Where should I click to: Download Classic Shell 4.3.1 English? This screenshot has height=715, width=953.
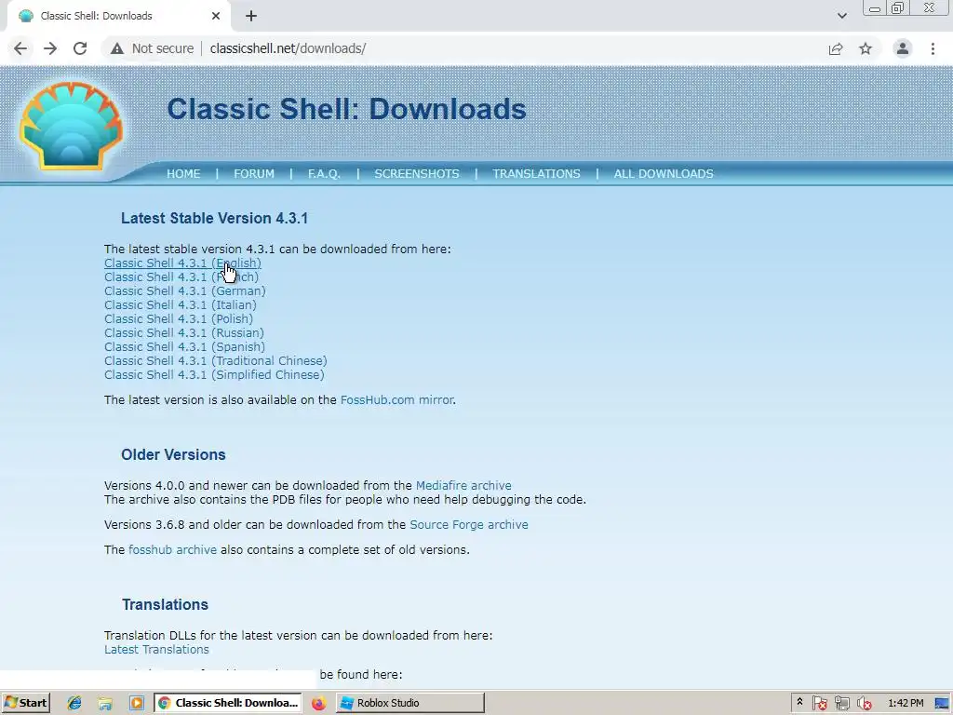tap(182, 263)
